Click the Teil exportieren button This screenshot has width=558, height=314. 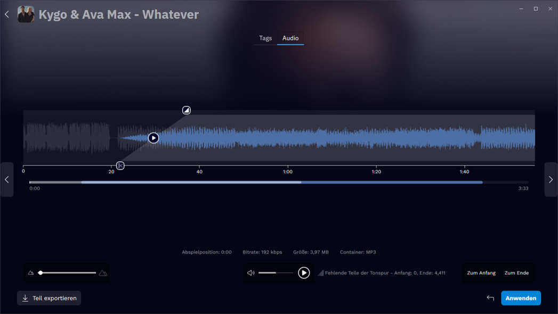pos(49,298)
